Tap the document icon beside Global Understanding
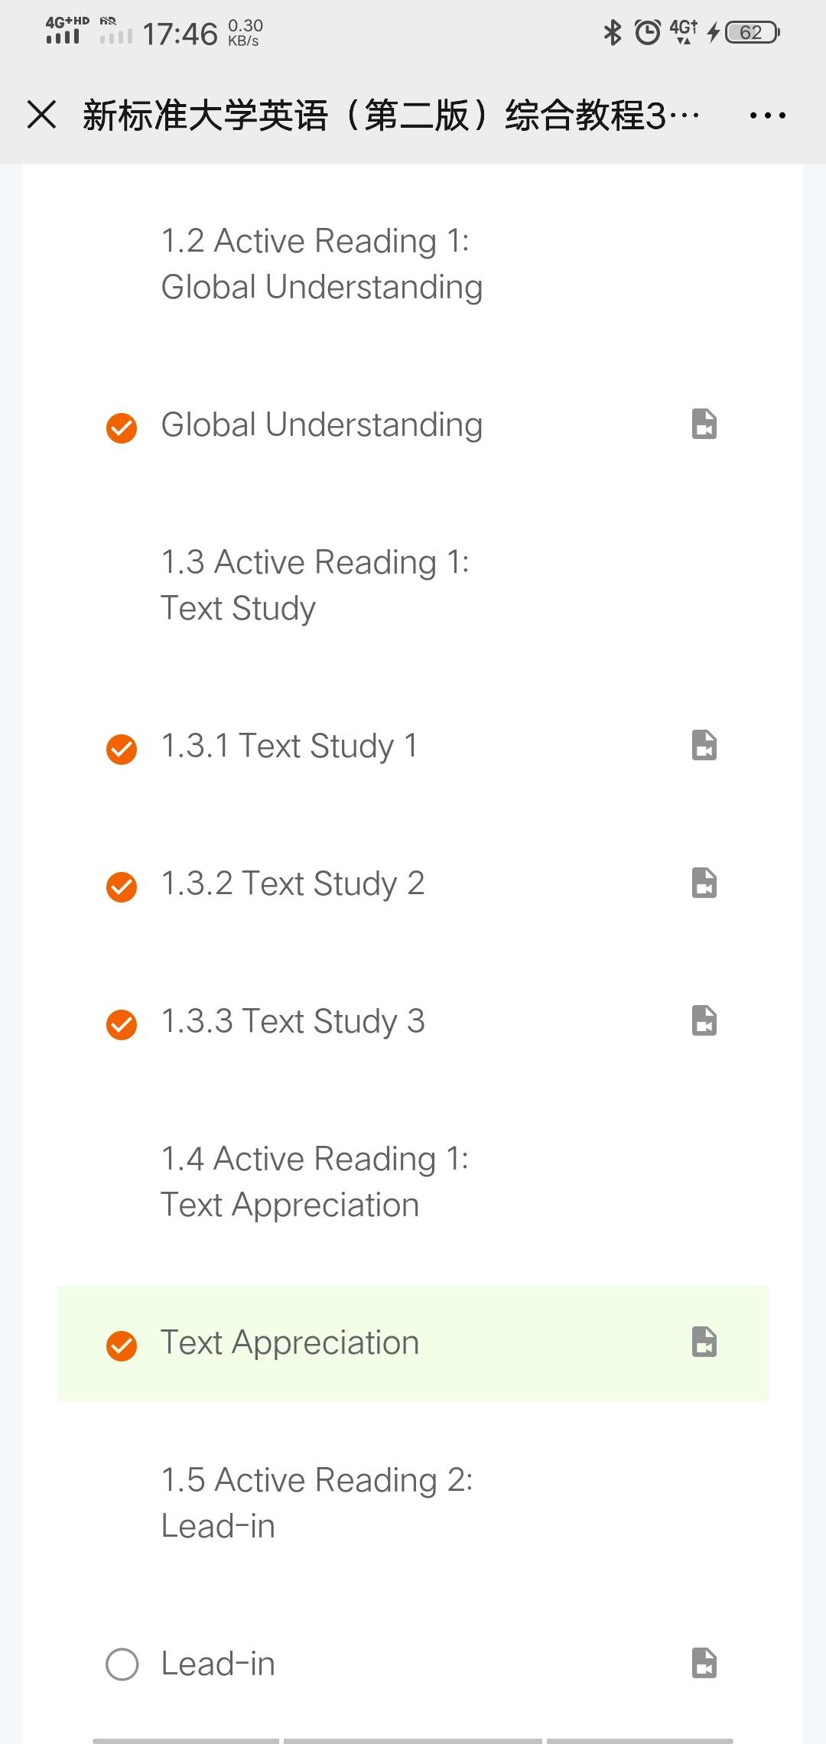The width and height of the screenshot is (826, 1744). 704,424
